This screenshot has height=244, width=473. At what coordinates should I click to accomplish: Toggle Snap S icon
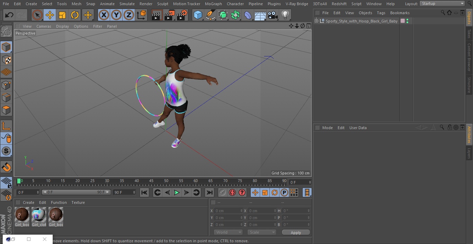click(7, 151)
